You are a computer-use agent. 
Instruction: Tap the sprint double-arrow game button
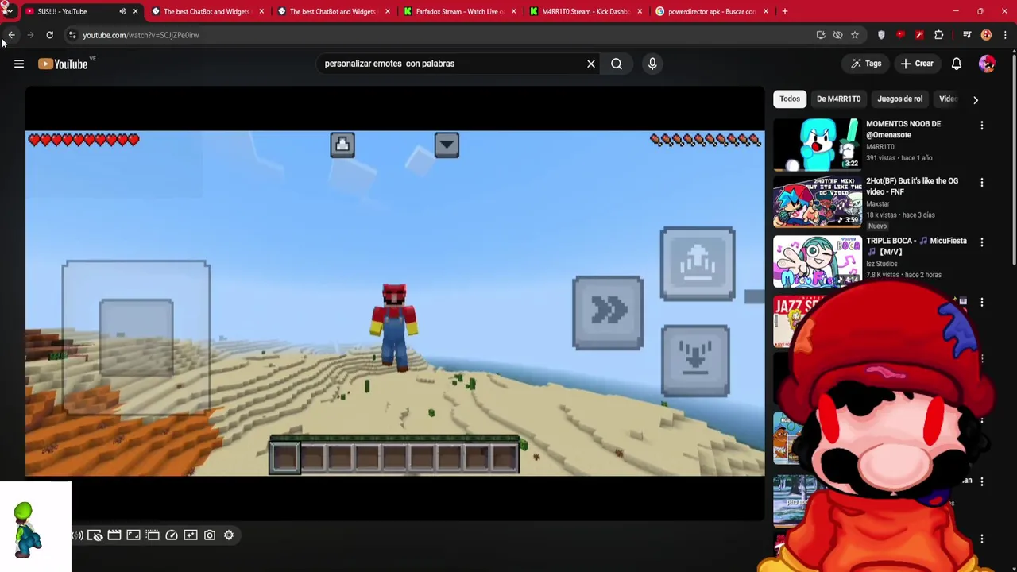[608, 312]
